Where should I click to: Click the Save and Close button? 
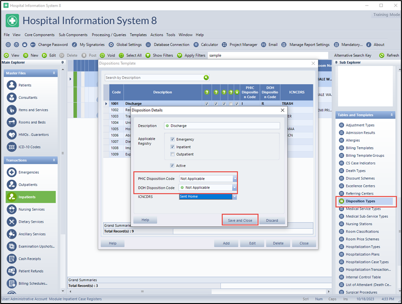pos(240,220)
